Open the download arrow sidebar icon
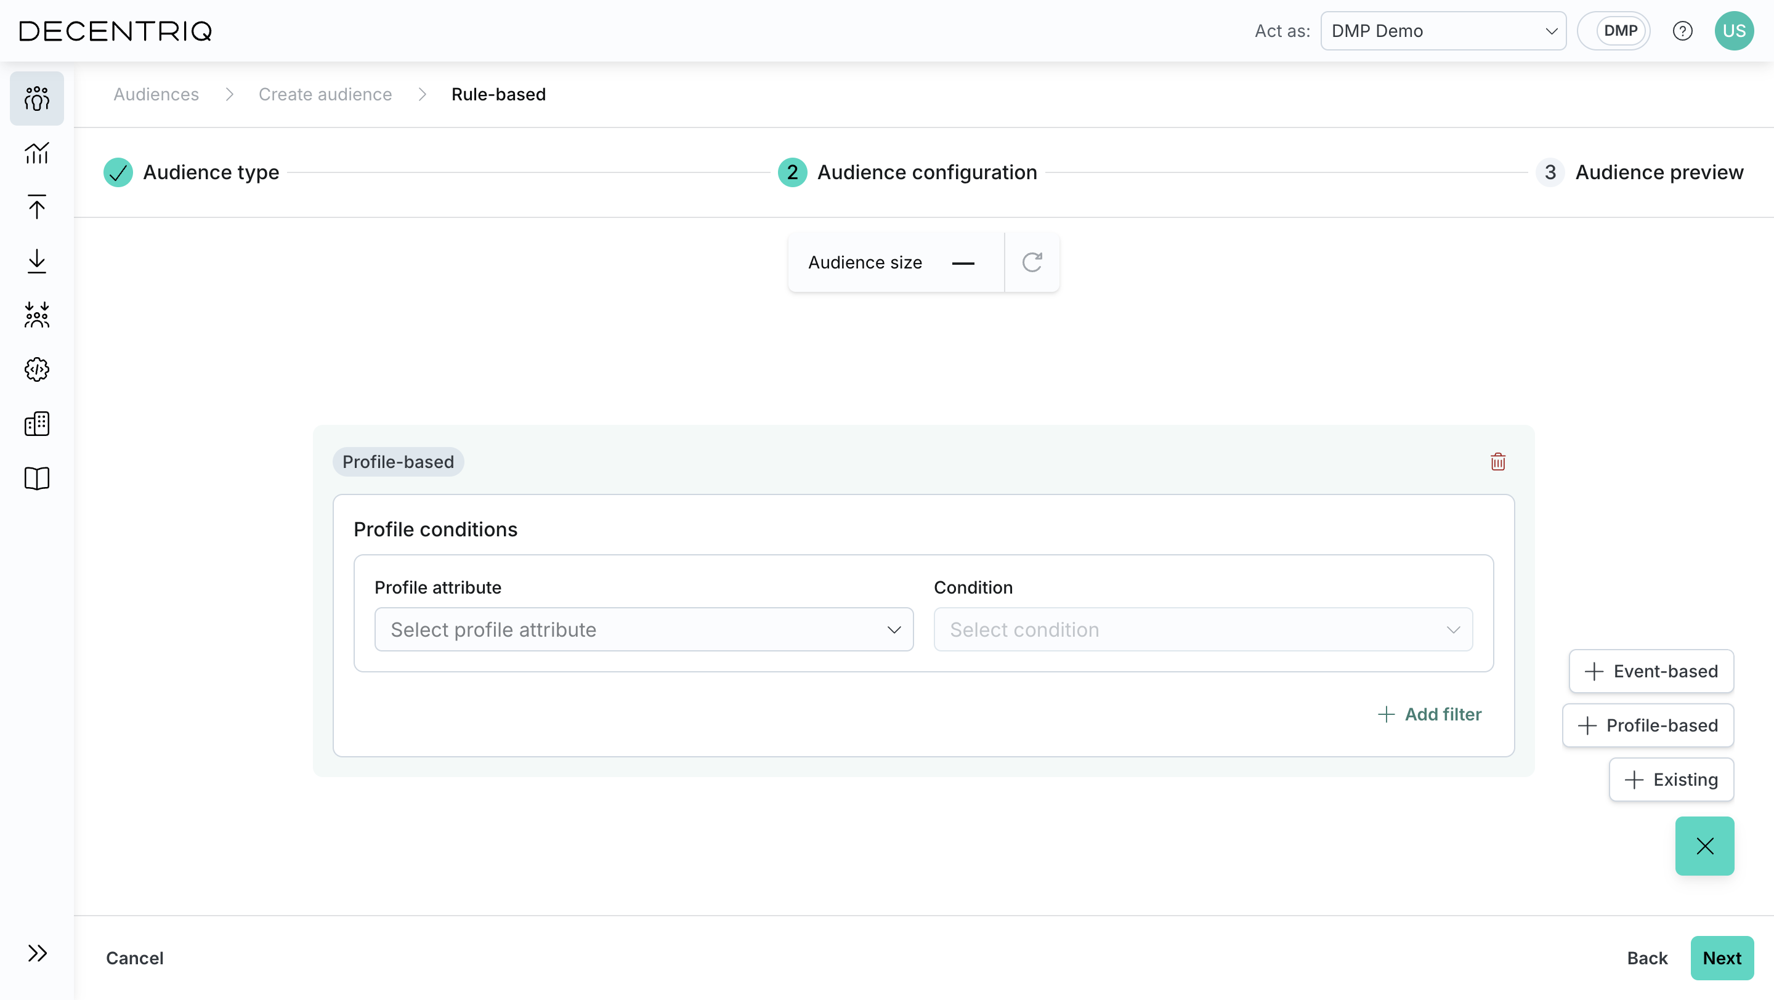 [36, 261]
